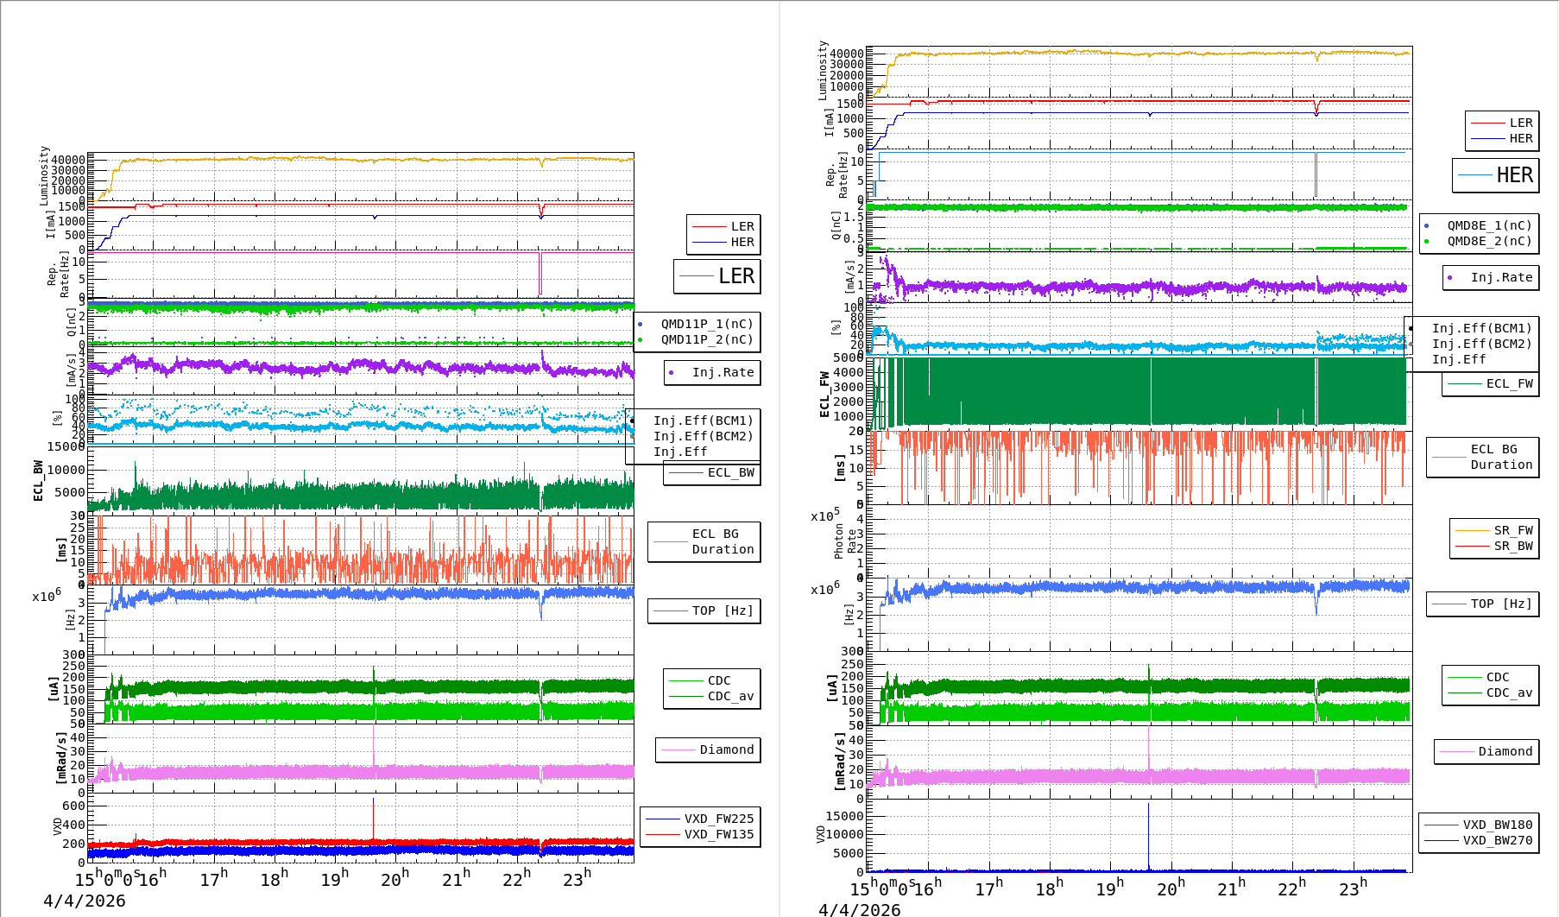This screenshot has height=917, width=1559.
Task: Click the 4/4/2026 date label under HER plot
Action: click(859, 909)
